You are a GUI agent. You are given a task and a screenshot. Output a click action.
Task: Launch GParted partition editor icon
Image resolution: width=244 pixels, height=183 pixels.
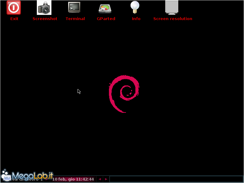coord(105,9)
